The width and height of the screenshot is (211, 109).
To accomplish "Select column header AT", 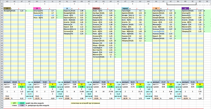I will (x=125, y=1).
